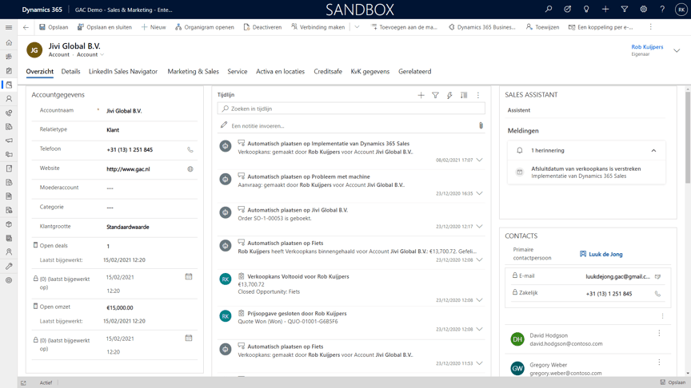
Task: Open calendar icon under Open omzet date
Action: click(x=189, y=338)
